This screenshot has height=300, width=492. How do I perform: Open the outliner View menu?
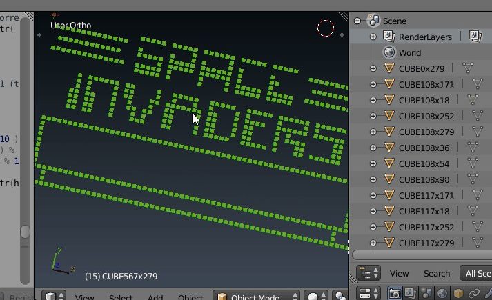(x=399, y=274)
